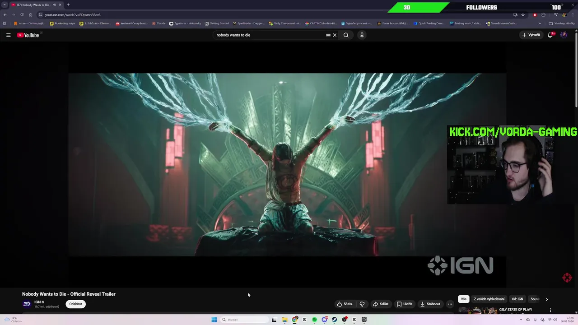Open Steam from the taskbar
Screen dimensions: 578x325
[334, 320]
